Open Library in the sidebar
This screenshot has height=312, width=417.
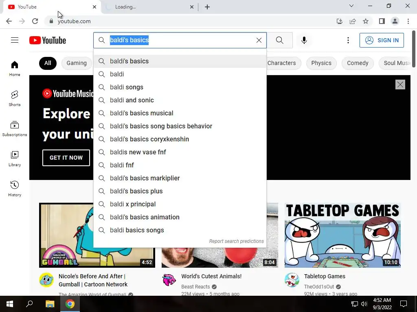[15, 159]
